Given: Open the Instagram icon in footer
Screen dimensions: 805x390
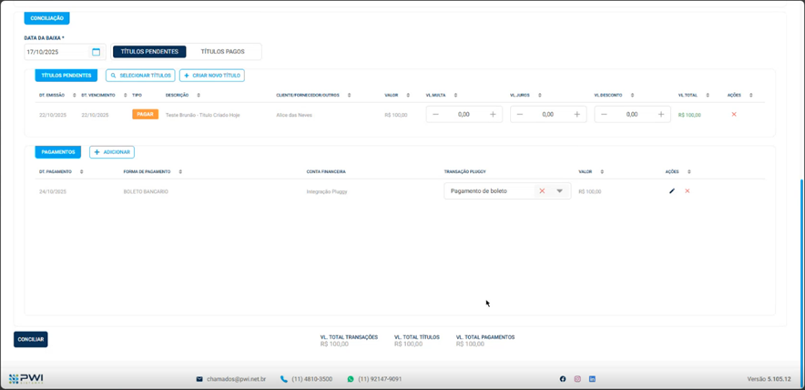Looking at the screenshot, I should 577,379.
